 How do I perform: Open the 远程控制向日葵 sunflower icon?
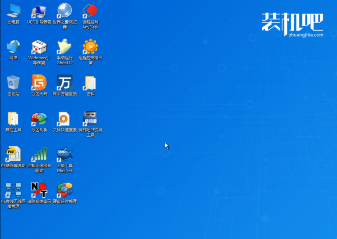tap(91, 47)
